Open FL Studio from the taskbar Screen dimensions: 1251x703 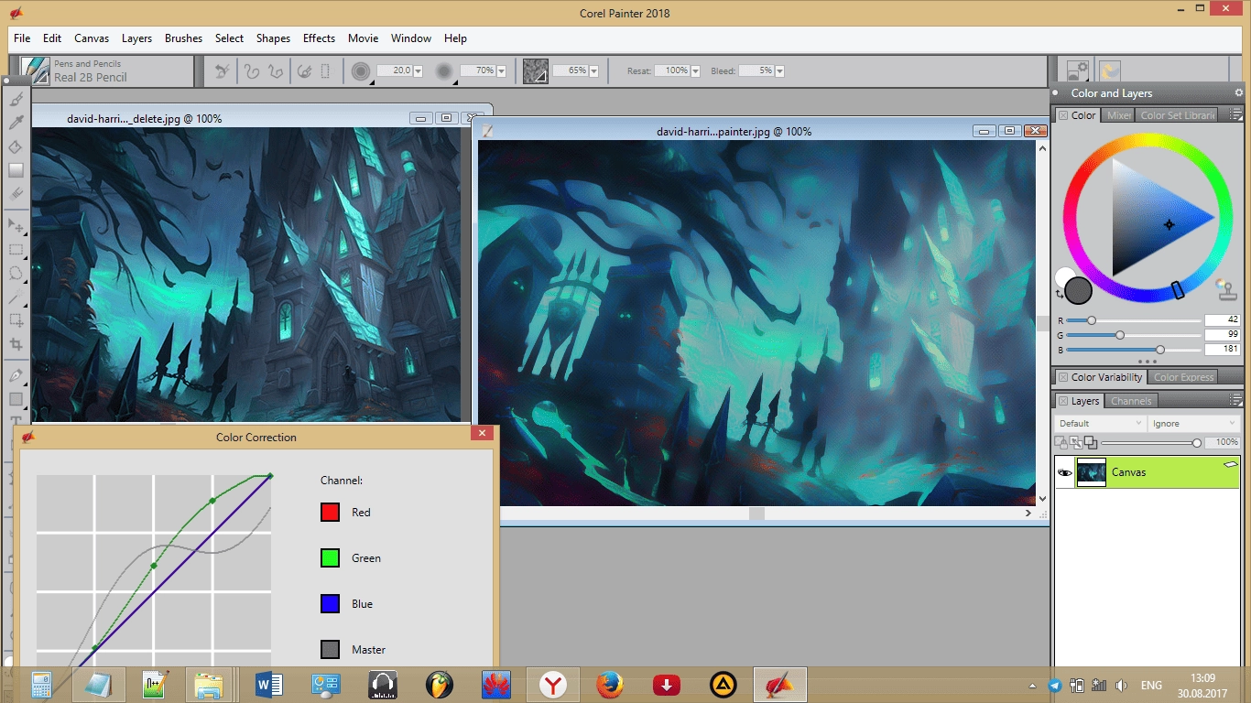tap(440, 685)
